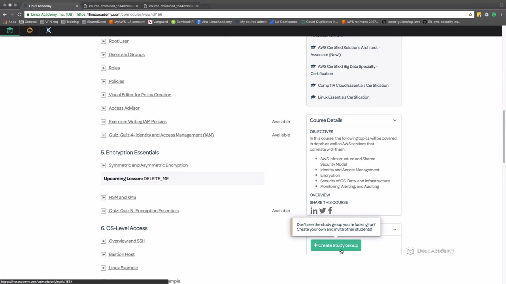This screenshot has width=506, height=284.
Task: Open the Chrome menu with three dots
Action: (501, 14)
